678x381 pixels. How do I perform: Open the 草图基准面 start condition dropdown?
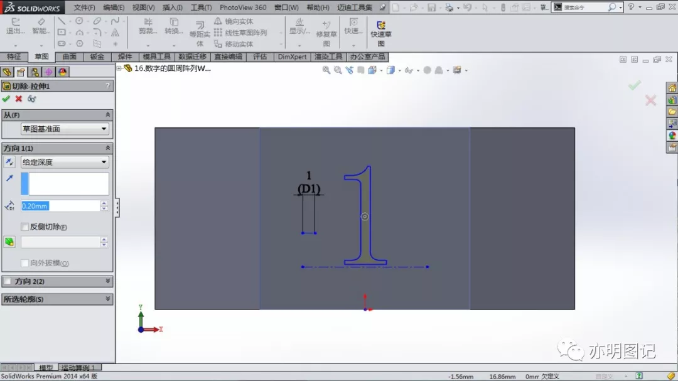coord(65,129)
